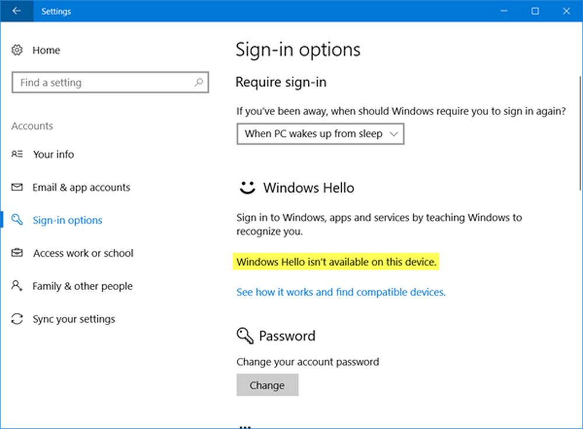Go to Home settings

click(x=46, y=50)
